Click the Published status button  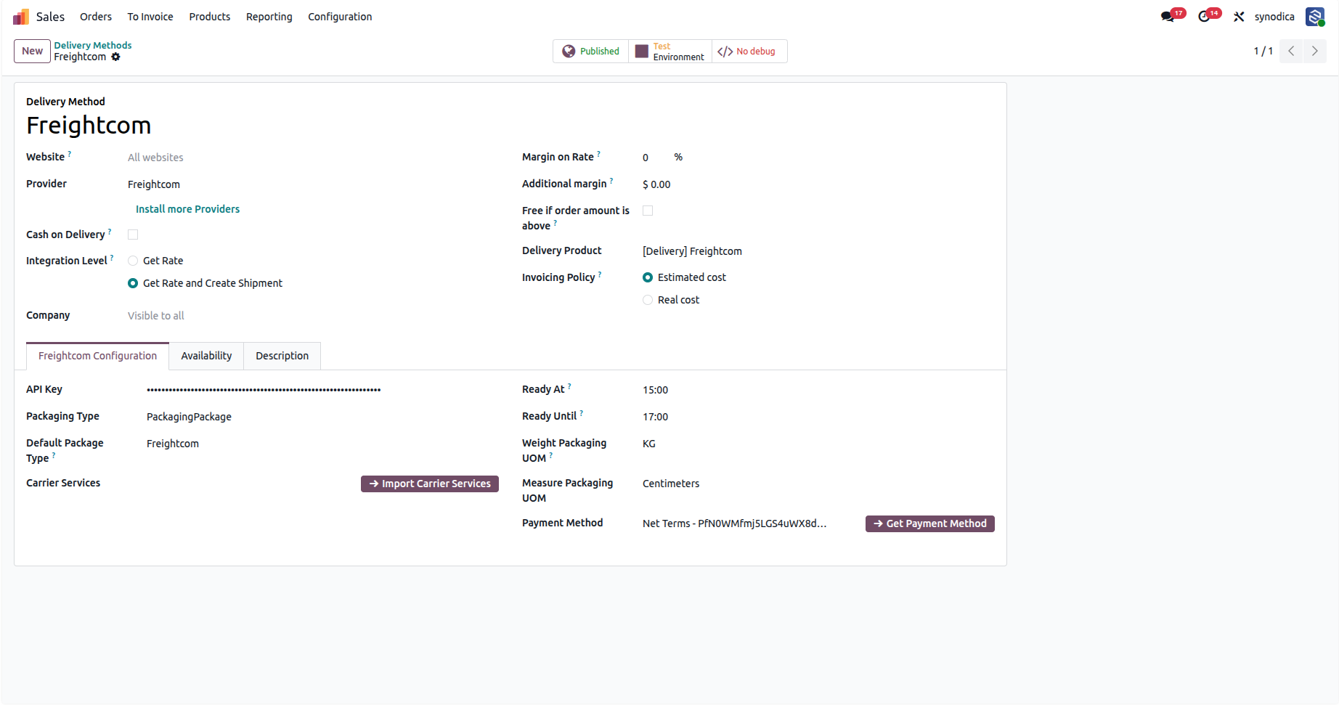[590, 52]
